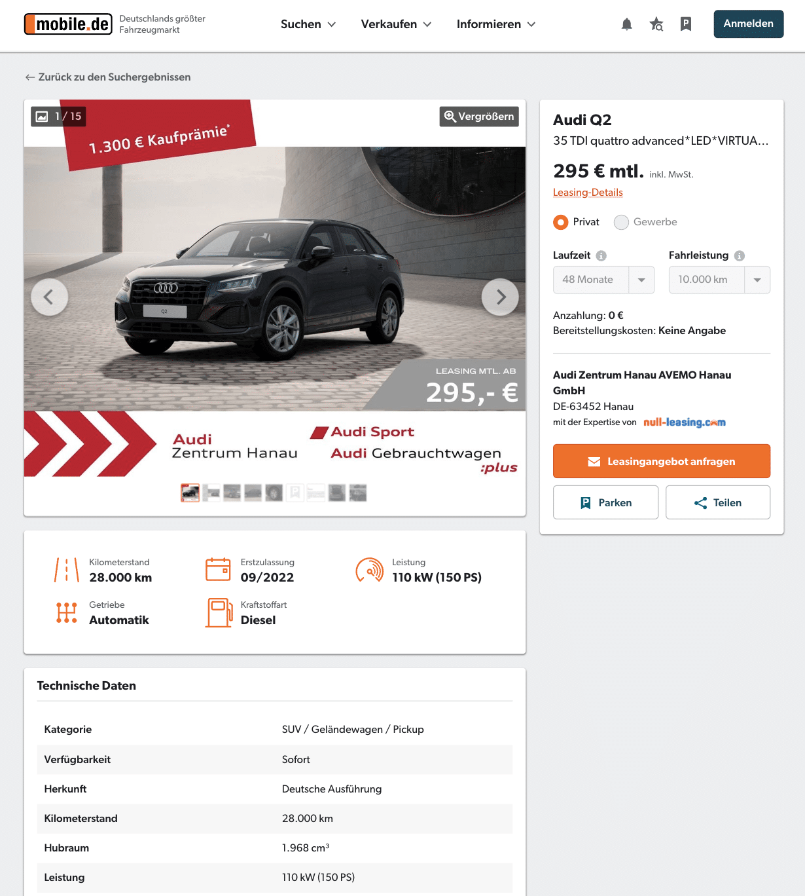
Task: Expand the Informieren menu
Action: click(x=496, y=24)
